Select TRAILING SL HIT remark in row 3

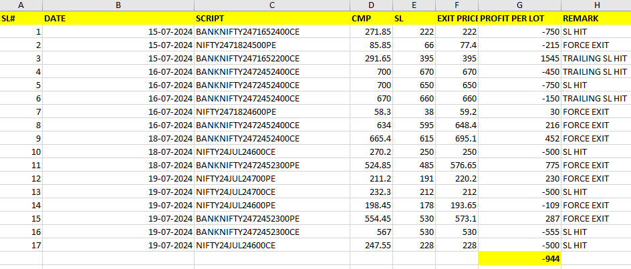tap(596, 58)
